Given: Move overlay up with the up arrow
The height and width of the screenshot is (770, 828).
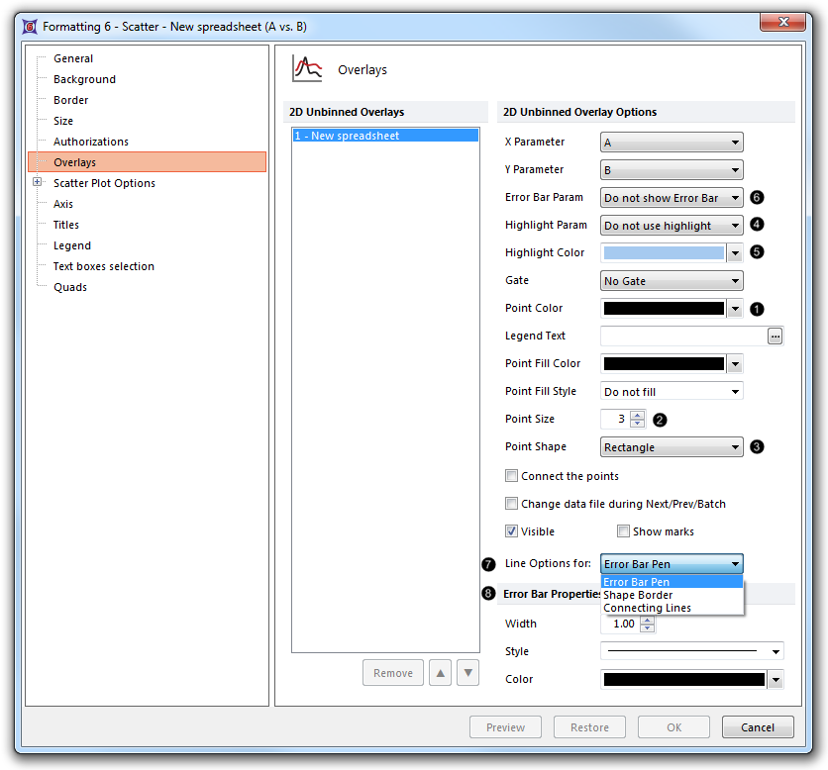Looking at the screenshot, I should (x=441, y=673).
